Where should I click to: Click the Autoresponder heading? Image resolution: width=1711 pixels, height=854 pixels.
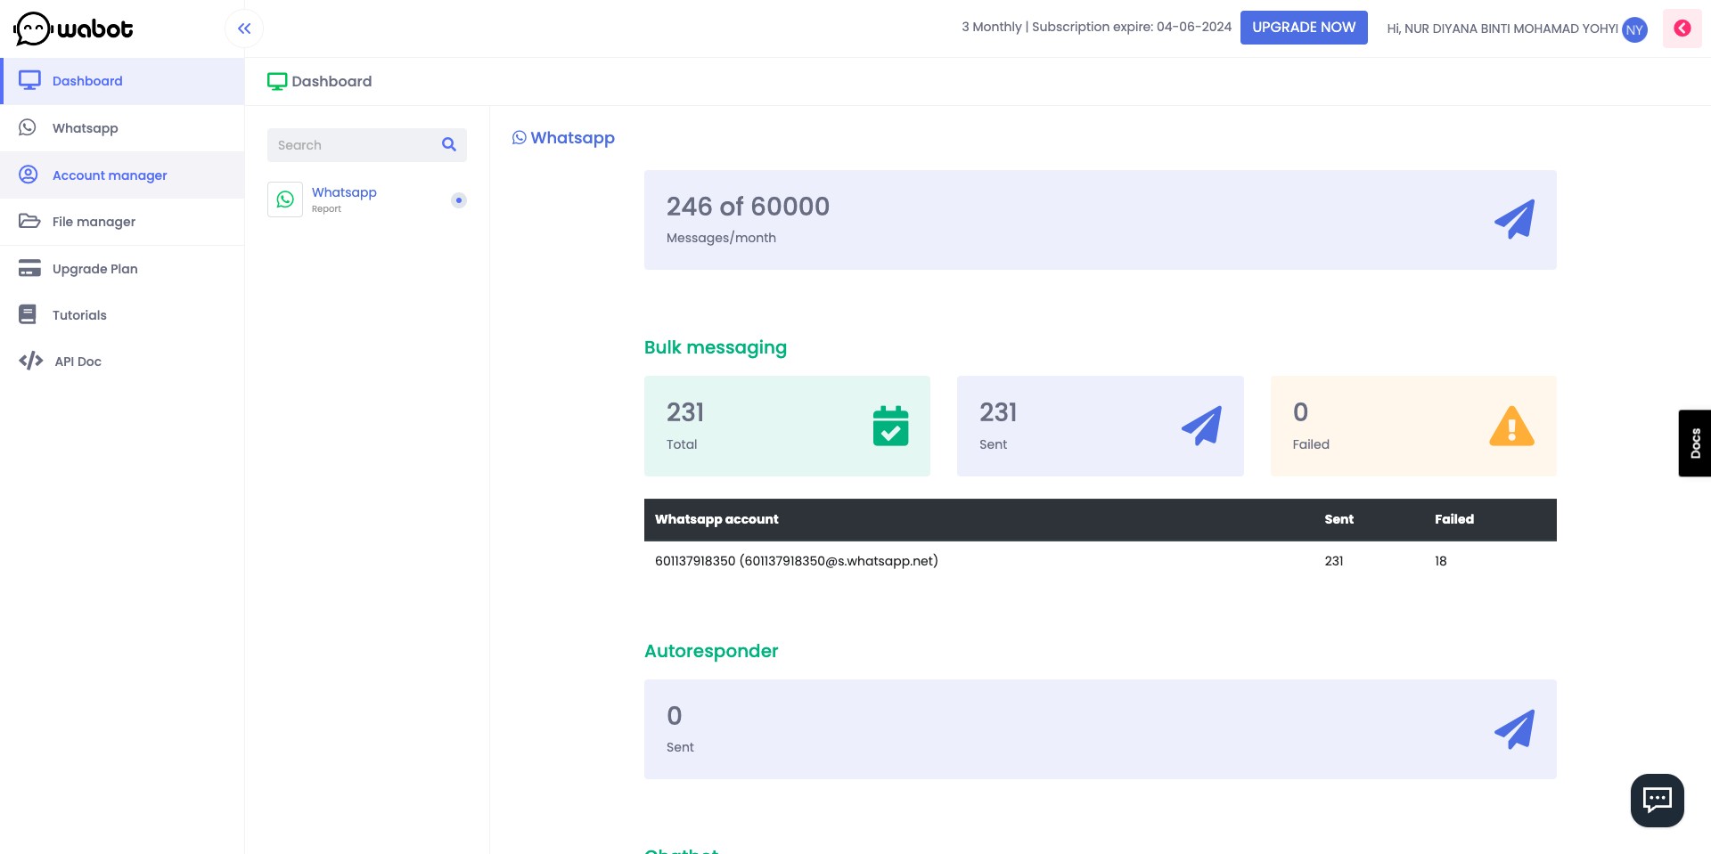711,651
